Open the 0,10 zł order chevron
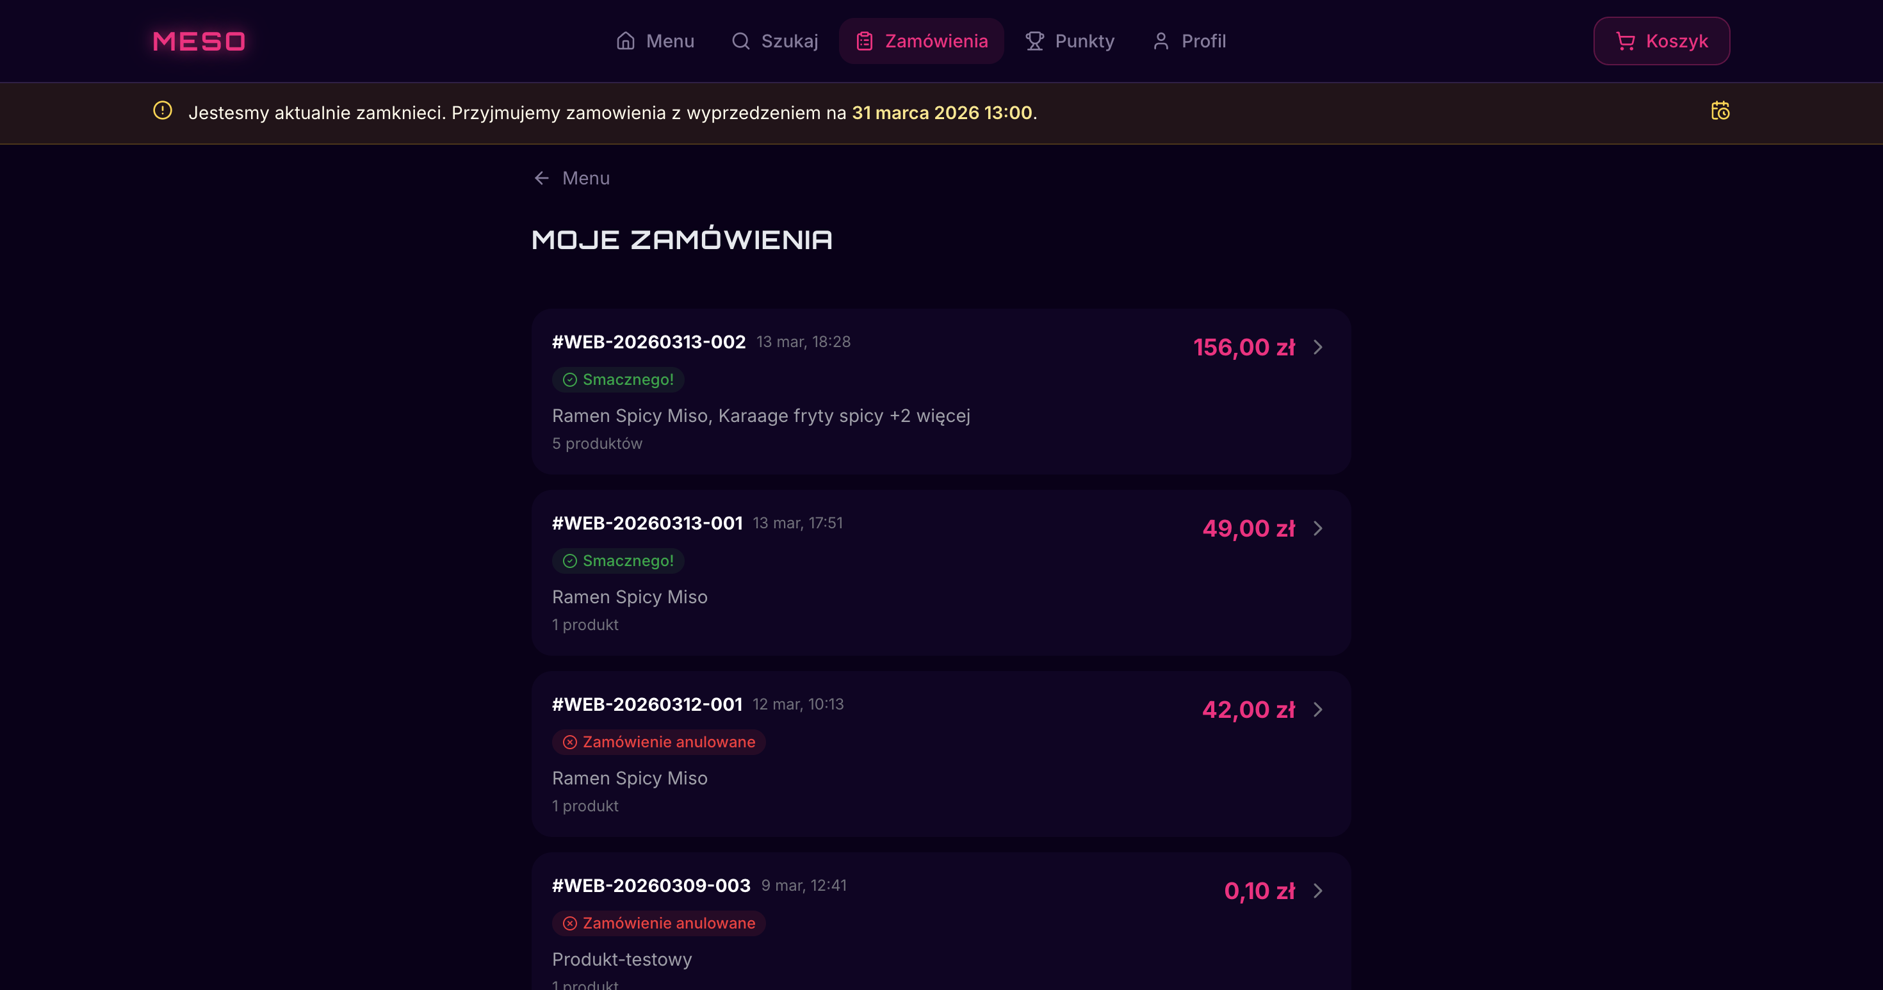The height and width of the screenshot is (990, 1883). (1318, 891)
